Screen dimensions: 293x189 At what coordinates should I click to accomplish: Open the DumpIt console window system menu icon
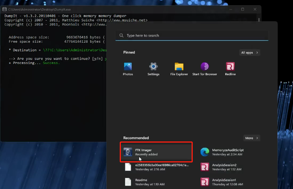[5, 9]
